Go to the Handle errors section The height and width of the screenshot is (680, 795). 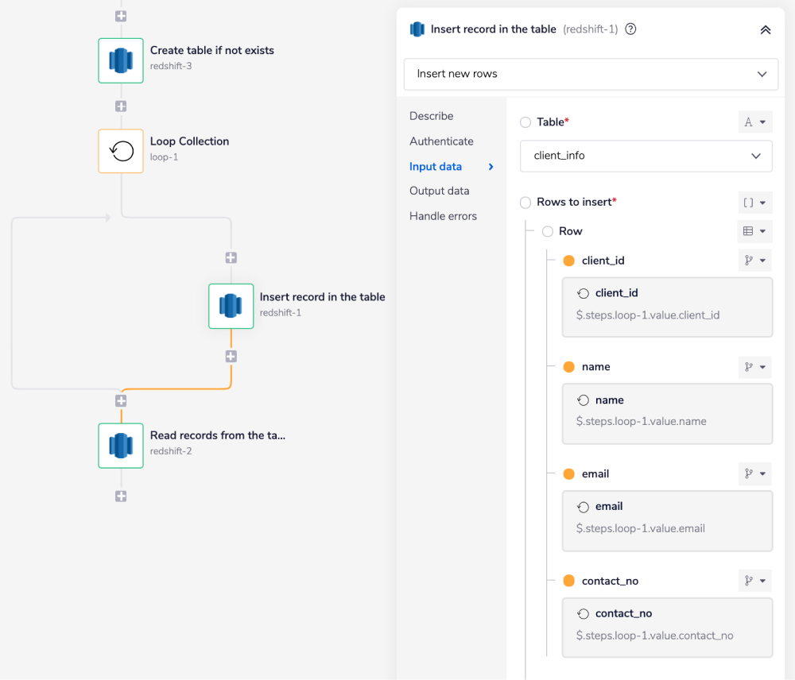443,216
